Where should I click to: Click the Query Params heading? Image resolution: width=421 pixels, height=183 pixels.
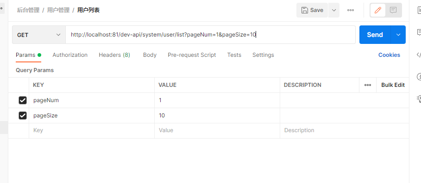click(35, 70)
